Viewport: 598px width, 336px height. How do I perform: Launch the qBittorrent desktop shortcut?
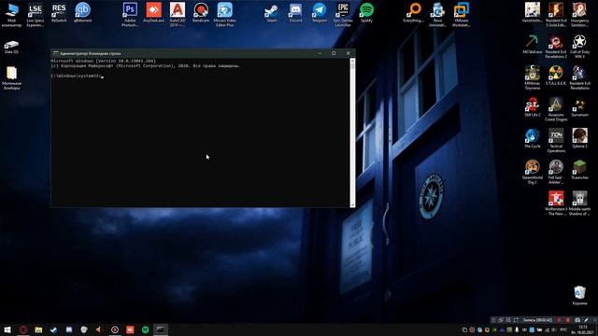[82, 12]
